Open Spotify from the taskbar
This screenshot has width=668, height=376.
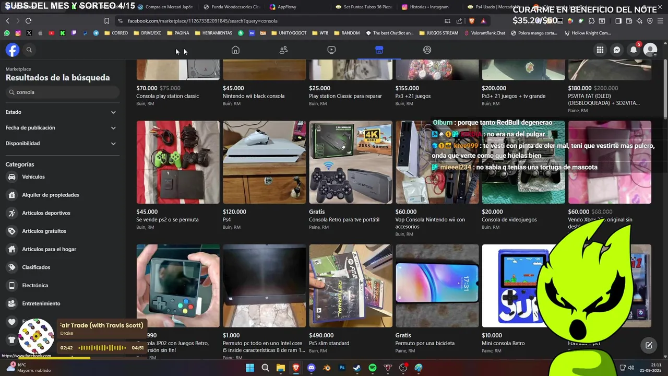373,368
